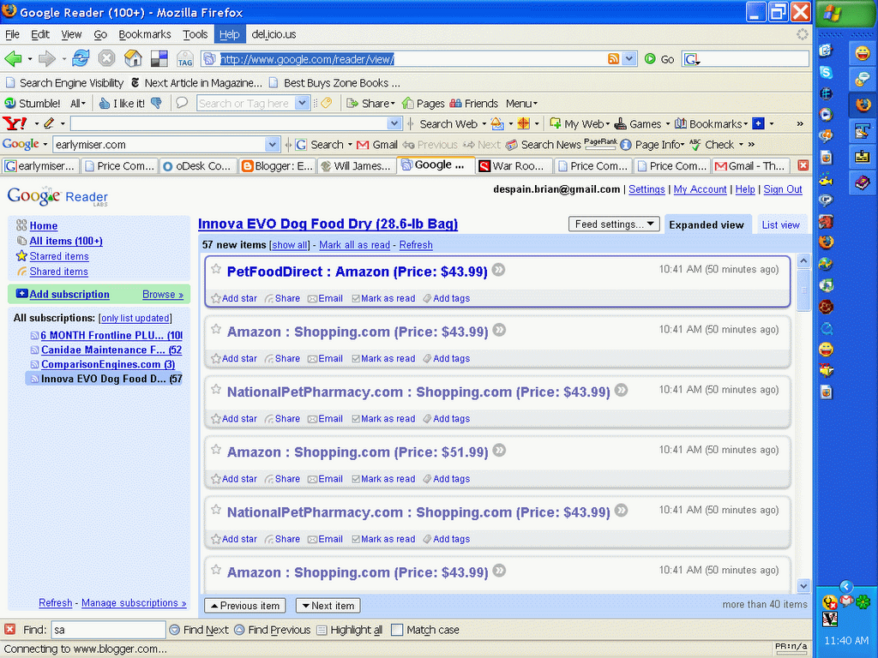This screenshot has height=658, width=878.
Task: Open the Bookmarks menu
Action: 144,34
